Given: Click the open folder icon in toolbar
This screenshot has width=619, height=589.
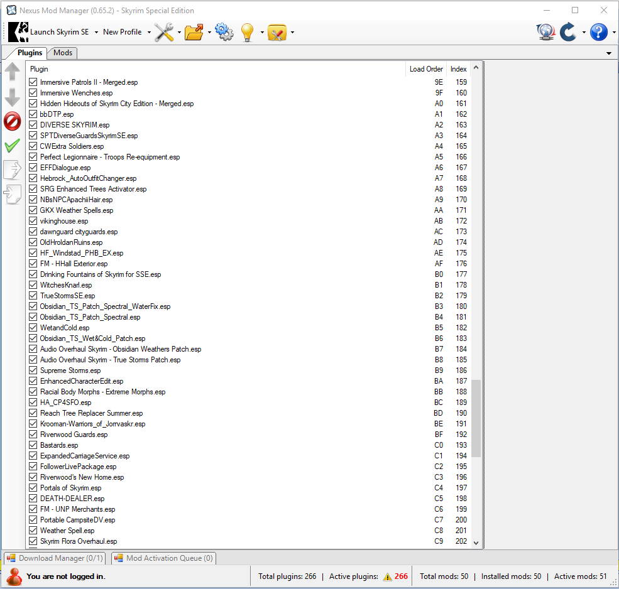Looking at the screenshot, I should pyautogui.click(x=194, y=32).
